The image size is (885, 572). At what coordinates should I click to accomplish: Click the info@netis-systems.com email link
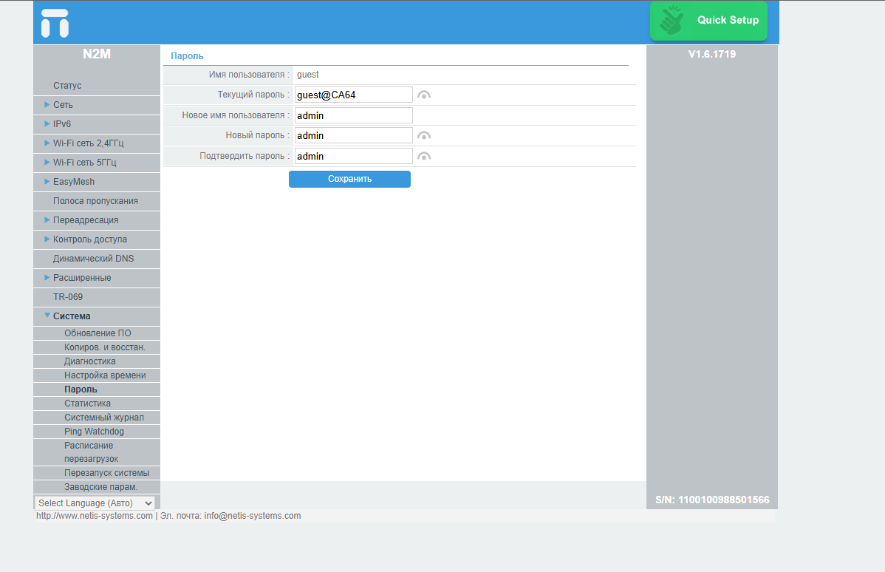(253, 516)
